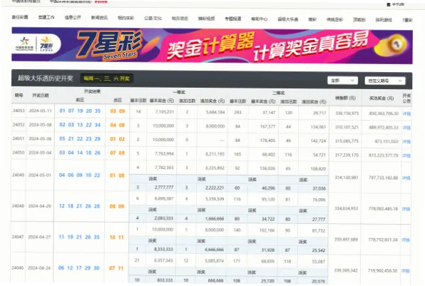Screen dimensions: 425x286
Task: Open 详情 link for draw 24053
Action: tap(406, 113)
